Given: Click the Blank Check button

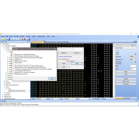Looking at the screenshot, I should [x=126, y=81].
